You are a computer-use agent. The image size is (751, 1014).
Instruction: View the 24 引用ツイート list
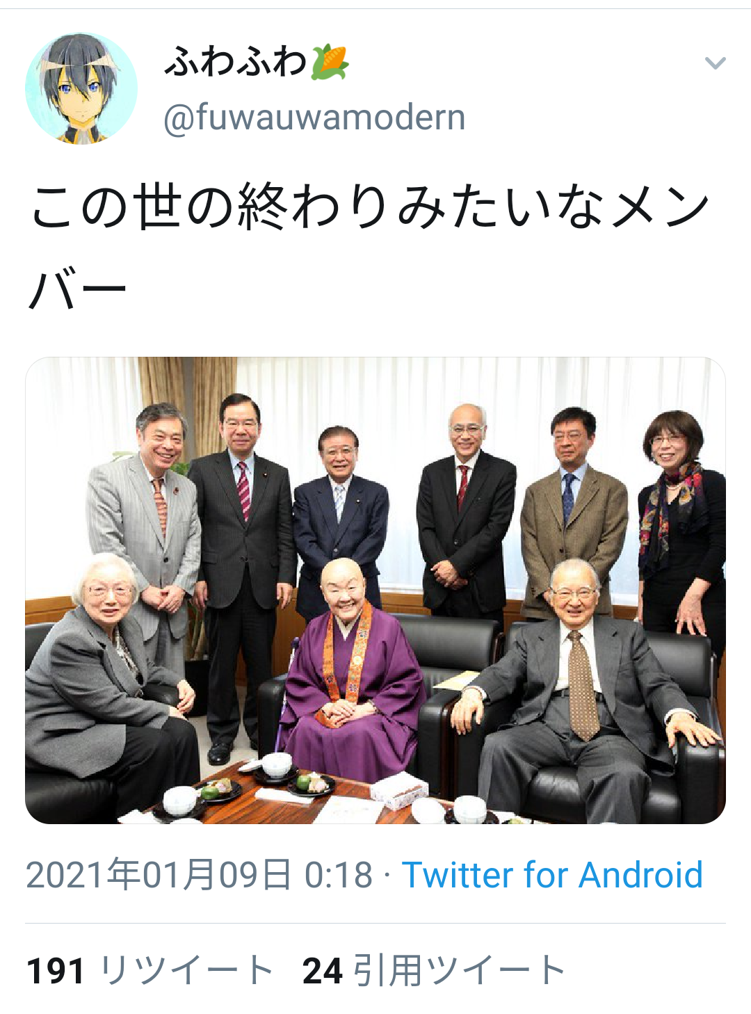434,970
